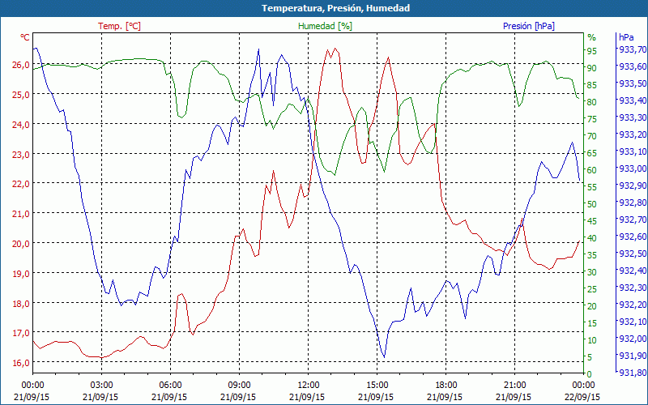
Task: Click the '932,20' pressure axis value
Action: pyautogui.click(x=633, y=305)
